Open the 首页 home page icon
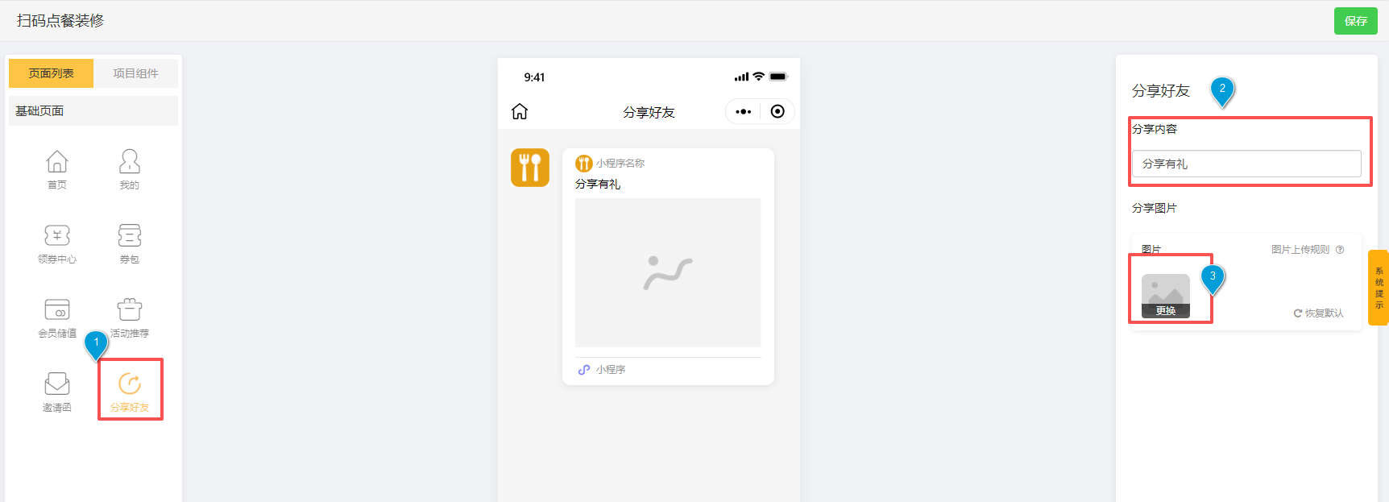The width and height of the screenshot is (1389, 502). [x=57, y=169]
